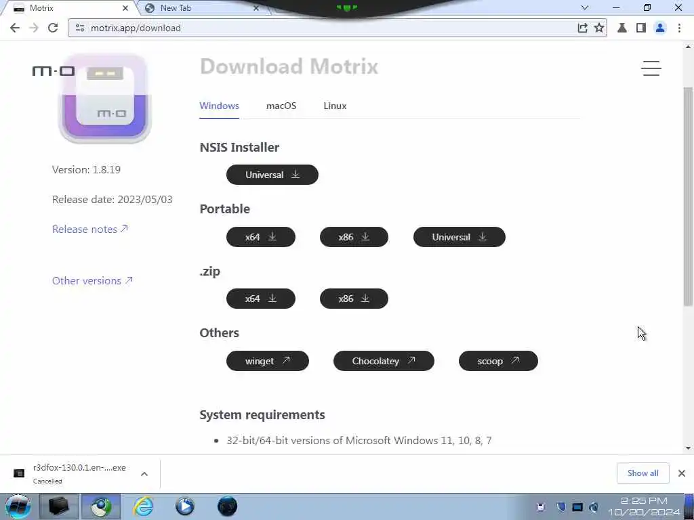
Task: Go back to the previous page
Action: pyautogui.click(x=15, y=28)
